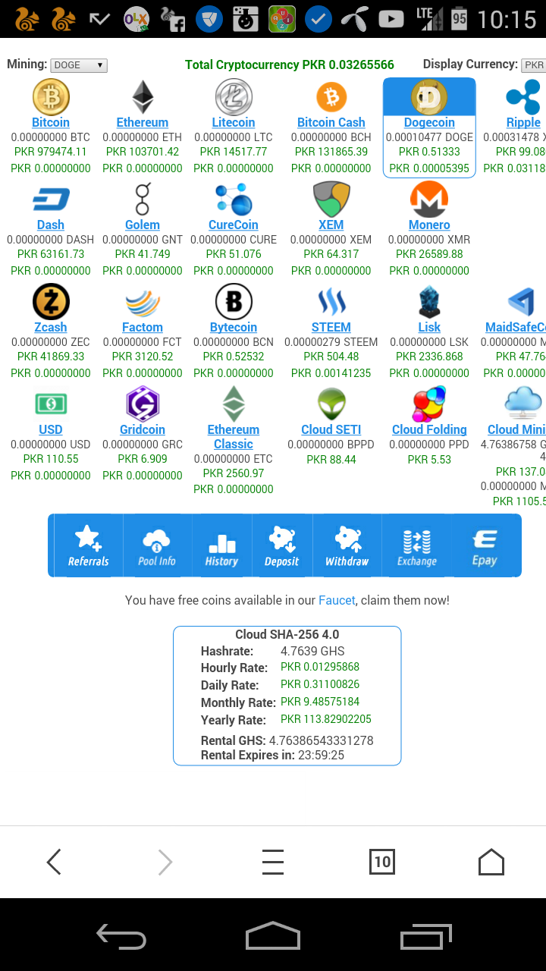Go forward with browser forward arrow
546x971 pixels.
coord(165,862)
